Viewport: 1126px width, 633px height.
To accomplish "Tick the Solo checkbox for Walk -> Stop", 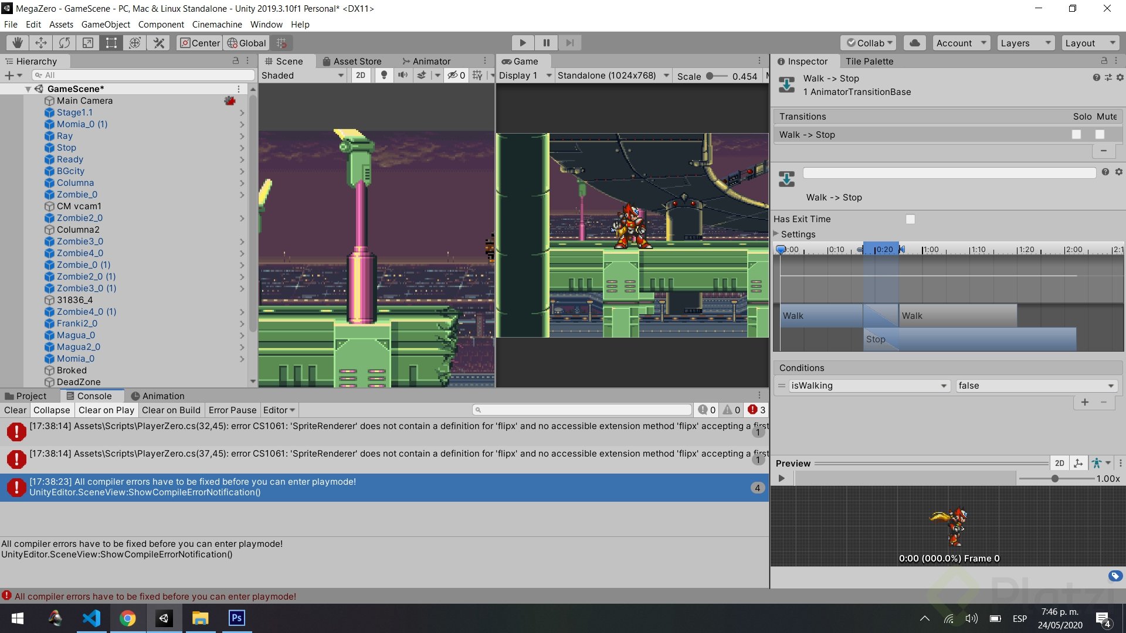I will coord(1076,135).
